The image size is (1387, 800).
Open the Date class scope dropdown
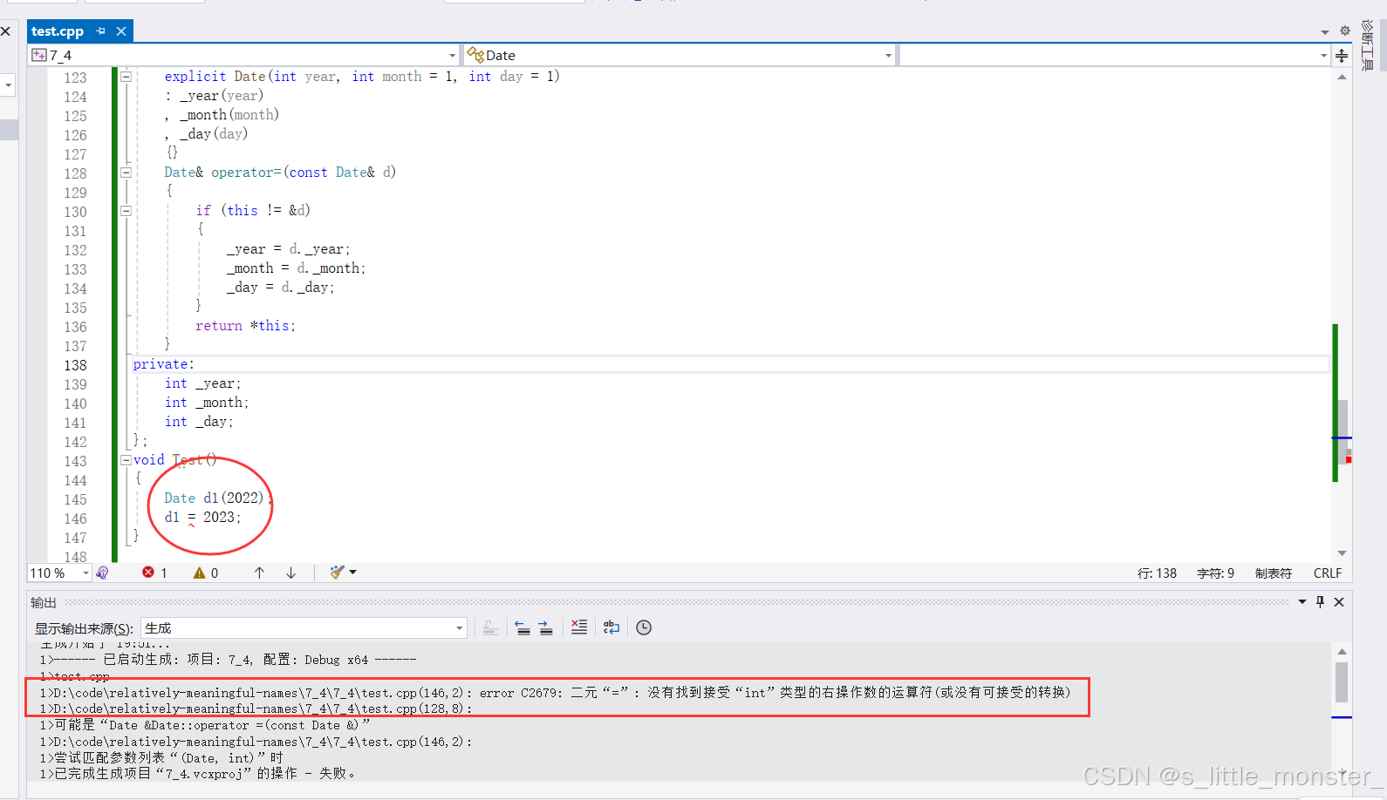click(888, 55)
